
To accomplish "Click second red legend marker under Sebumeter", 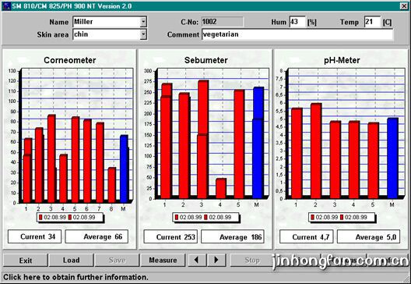I will tap(205, 218).
